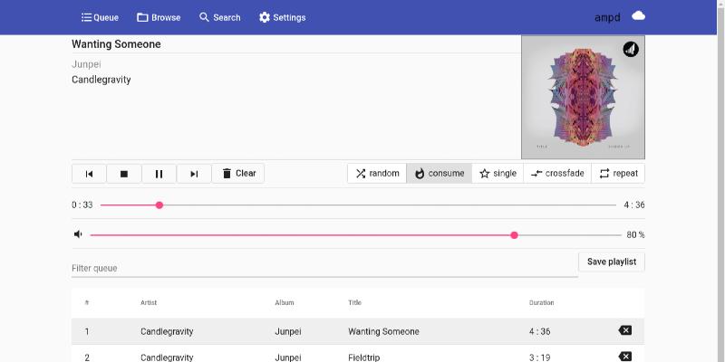This screenshot has height=362, width=725.
Task: Remove Wanting Someone from the queue
Action: click(624, 331)
